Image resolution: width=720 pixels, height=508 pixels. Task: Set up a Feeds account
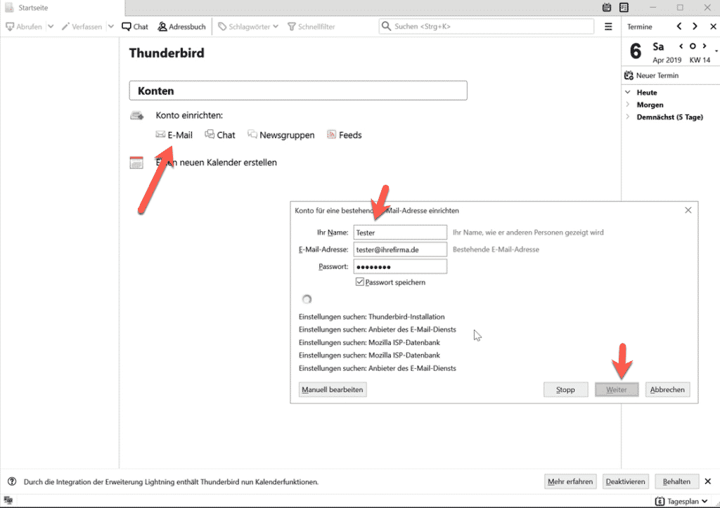[x=345, y=135]
